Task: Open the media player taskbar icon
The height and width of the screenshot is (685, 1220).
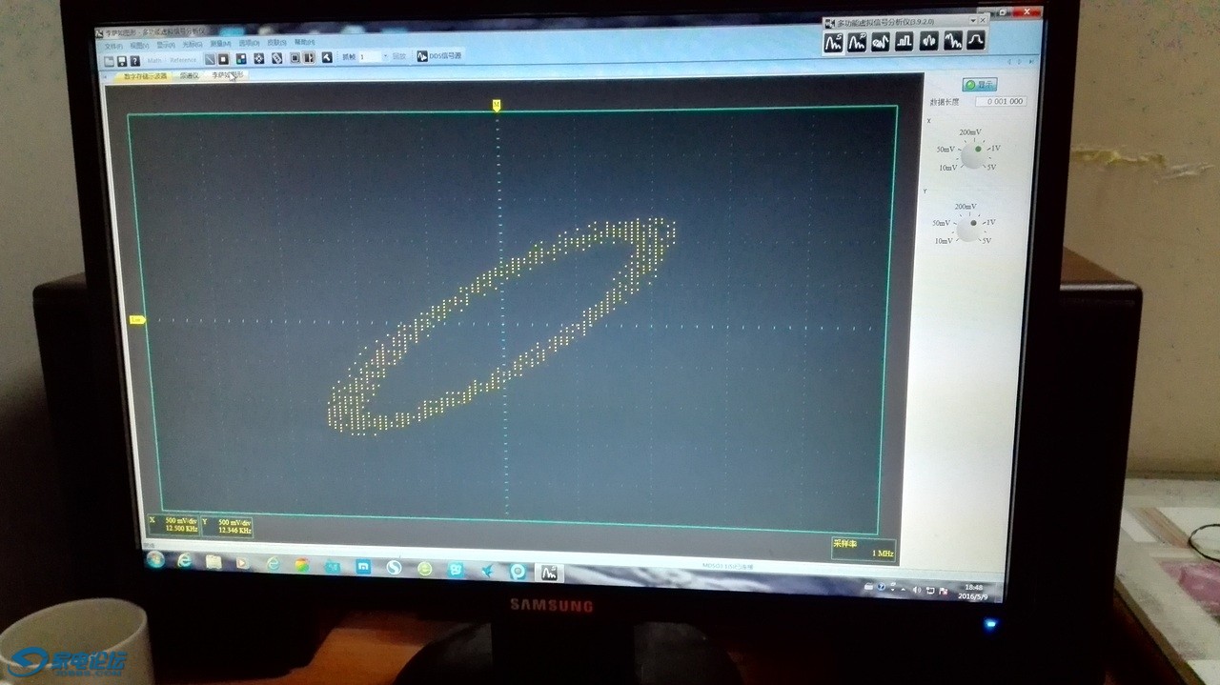Action: pyautogui.click(x=242, y=563)
